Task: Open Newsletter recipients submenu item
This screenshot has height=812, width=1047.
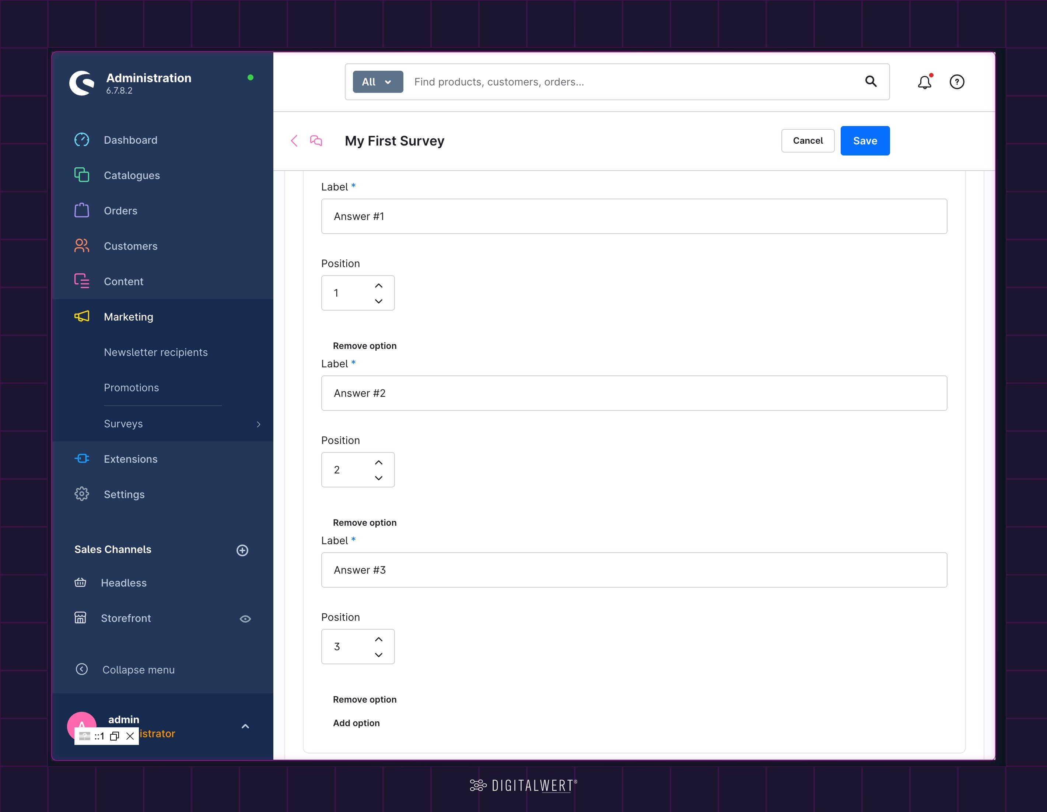Action: point(156,352)
